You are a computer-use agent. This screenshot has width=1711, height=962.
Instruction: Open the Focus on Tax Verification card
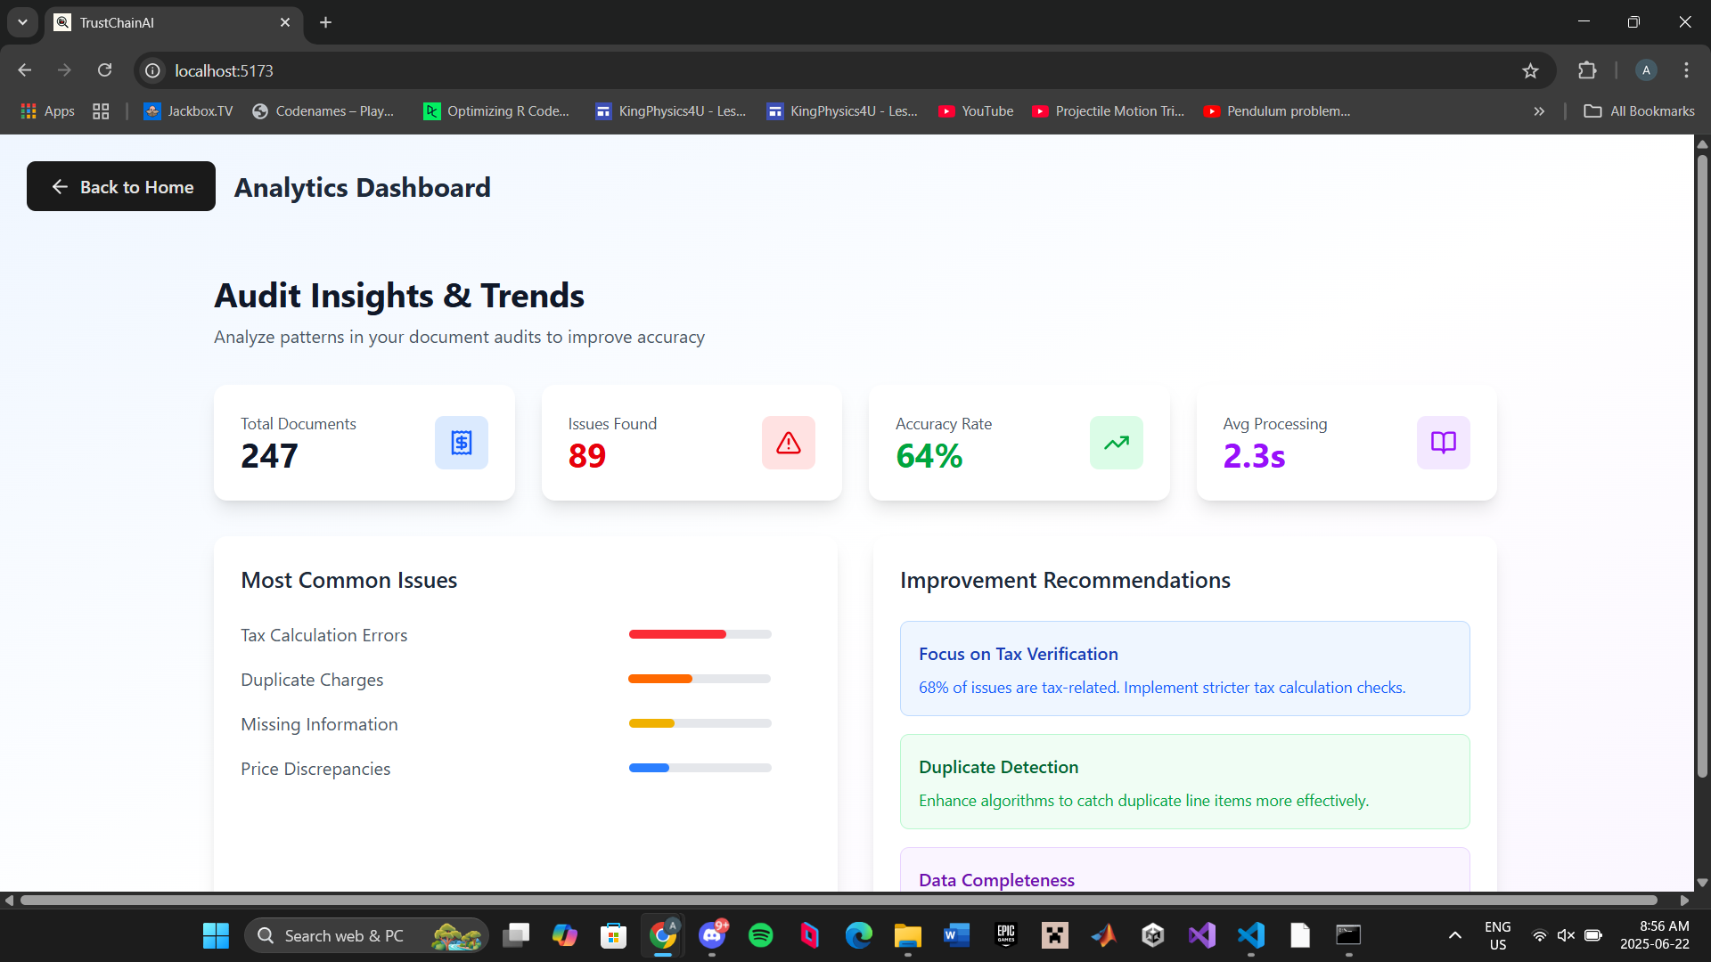[x=1184, y=668]
